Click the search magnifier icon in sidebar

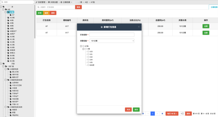tap(2, 2)
